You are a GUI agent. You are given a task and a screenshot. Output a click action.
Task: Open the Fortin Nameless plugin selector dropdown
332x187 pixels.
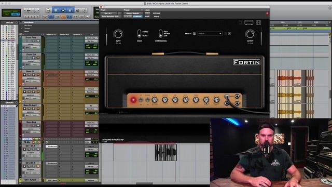coord(111,17)
